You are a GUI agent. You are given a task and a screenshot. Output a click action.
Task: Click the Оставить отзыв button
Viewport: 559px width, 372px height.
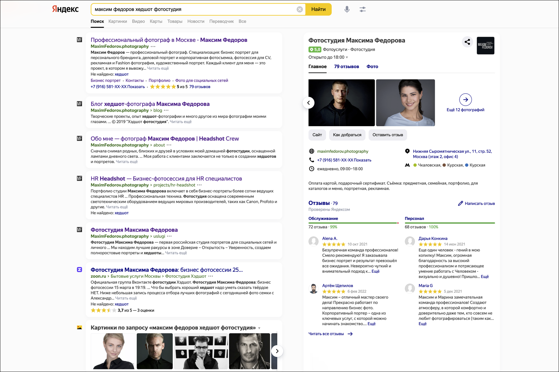[x=388, y=135]
